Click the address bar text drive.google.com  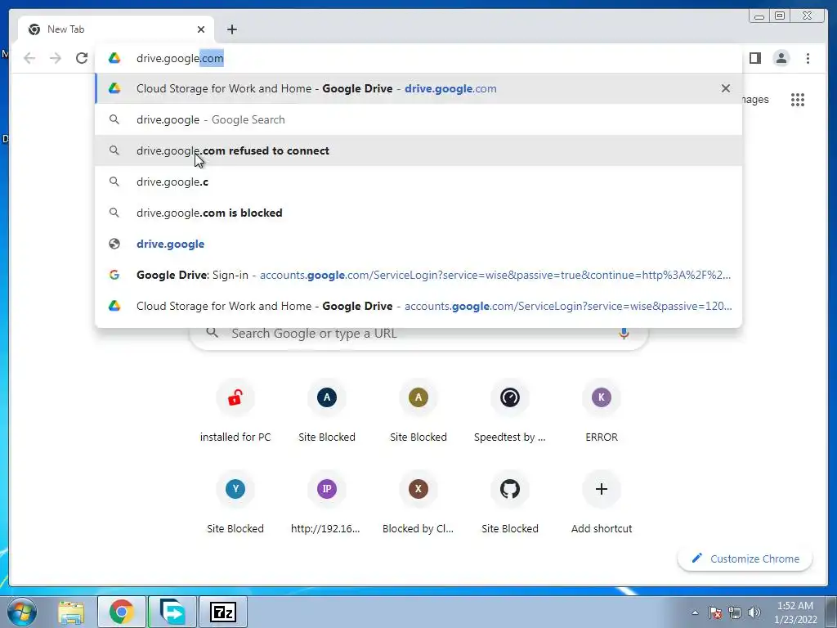[x=180, y=58]
